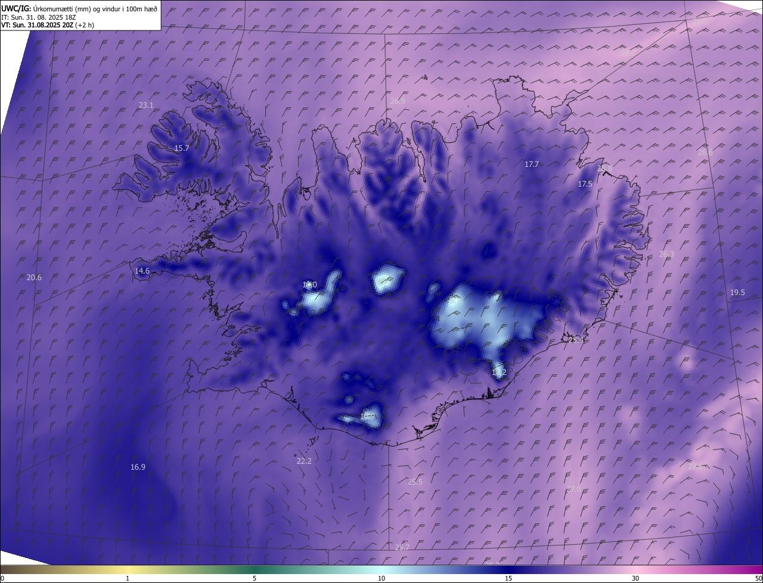Click the legend tick label '1'
The height and width of the screenshot is (583, 763).
[128, 578]
